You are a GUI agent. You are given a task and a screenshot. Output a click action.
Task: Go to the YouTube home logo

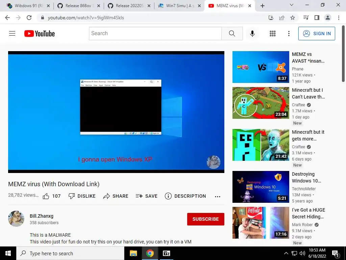pyautogui.click(x=40, y=34)
